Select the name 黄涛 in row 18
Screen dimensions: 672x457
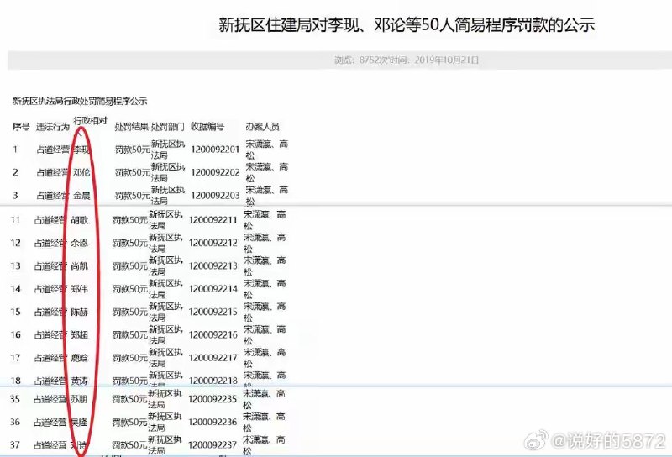click(x=79, y=381)
